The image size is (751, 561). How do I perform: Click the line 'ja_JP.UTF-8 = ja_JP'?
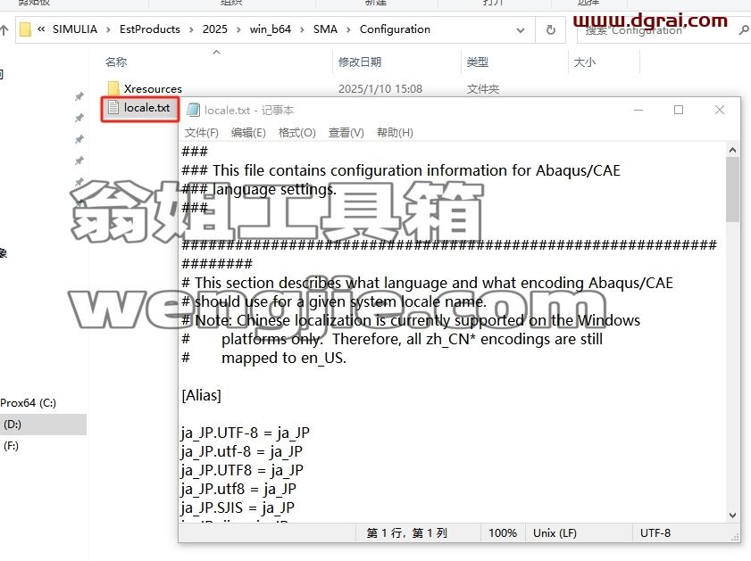(246, 433)
